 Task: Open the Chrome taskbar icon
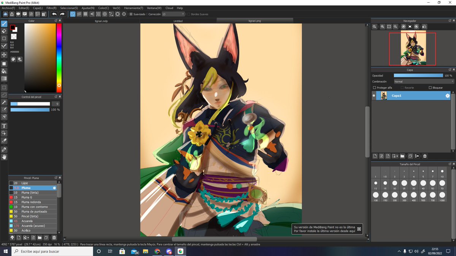157,251
